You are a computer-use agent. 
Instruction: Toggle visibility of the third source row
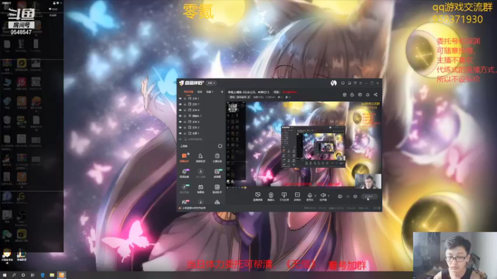click(x=180, y=110)
